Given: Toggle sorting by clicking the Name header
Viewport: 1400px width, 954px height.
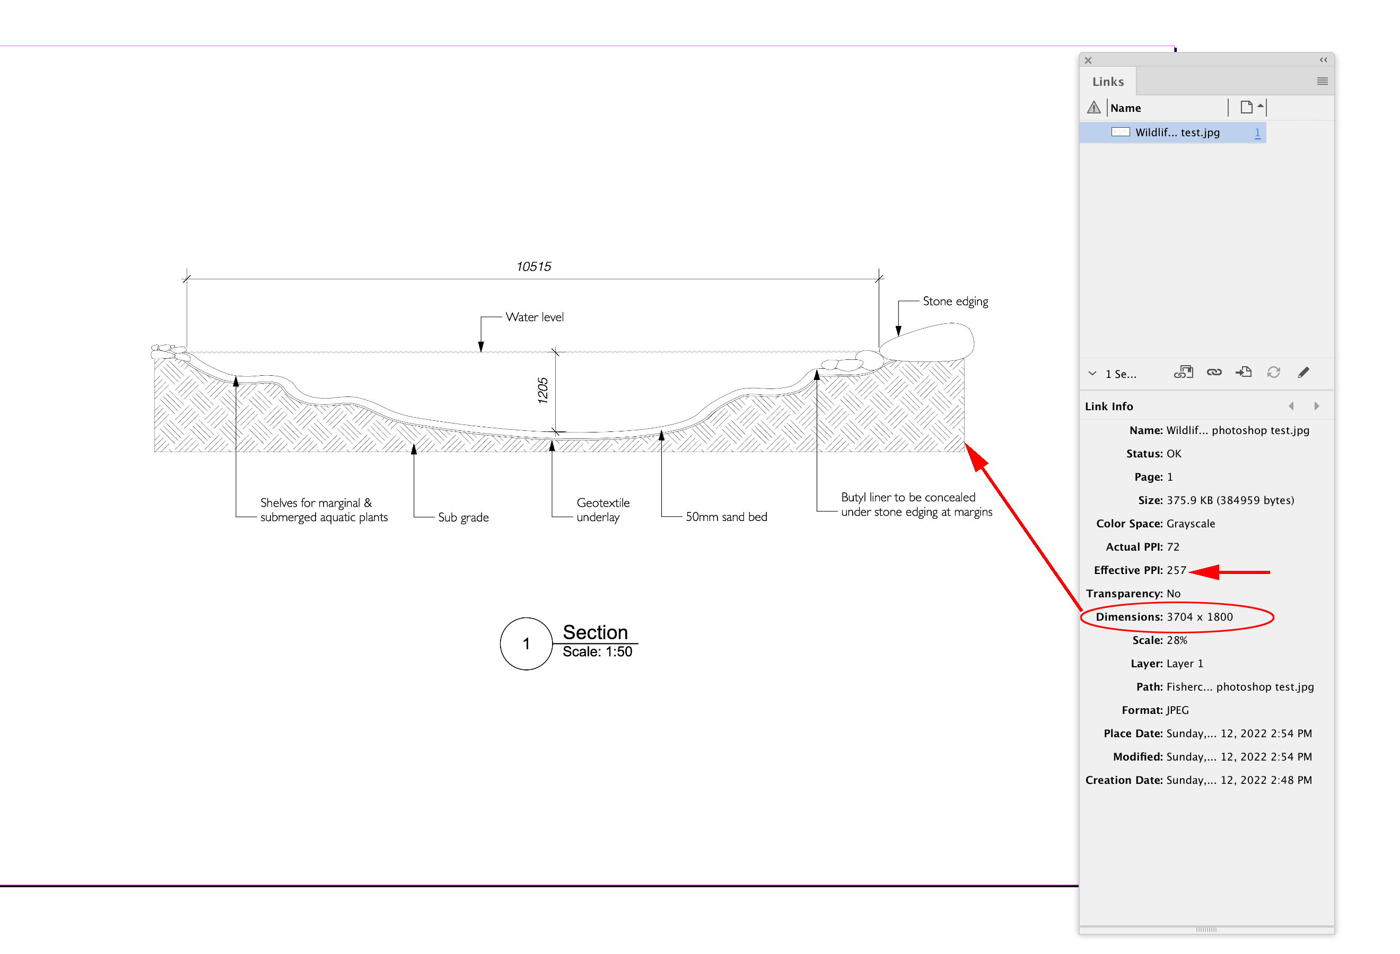Looking at the screenshot, I should (1126, 108).
